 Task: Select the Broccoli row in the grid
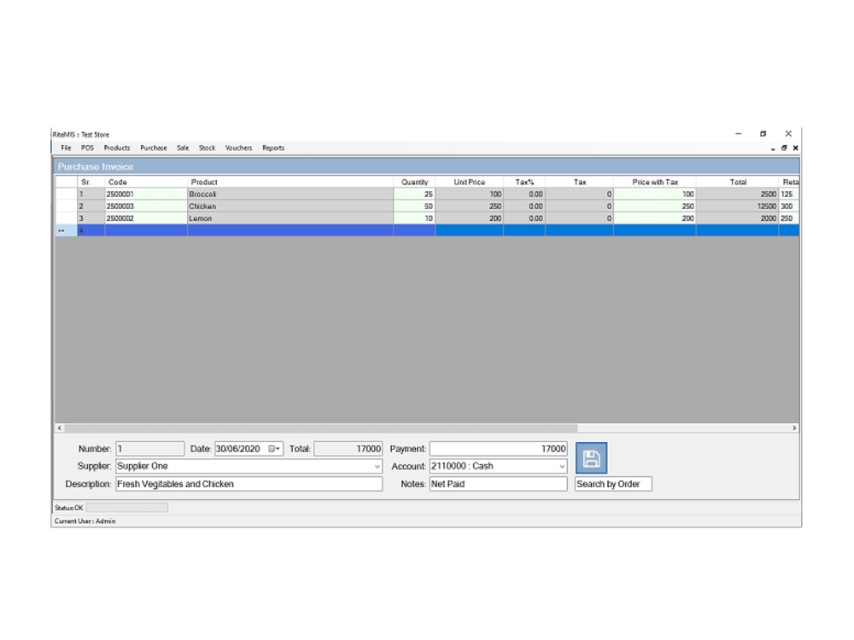coord(256,194)
